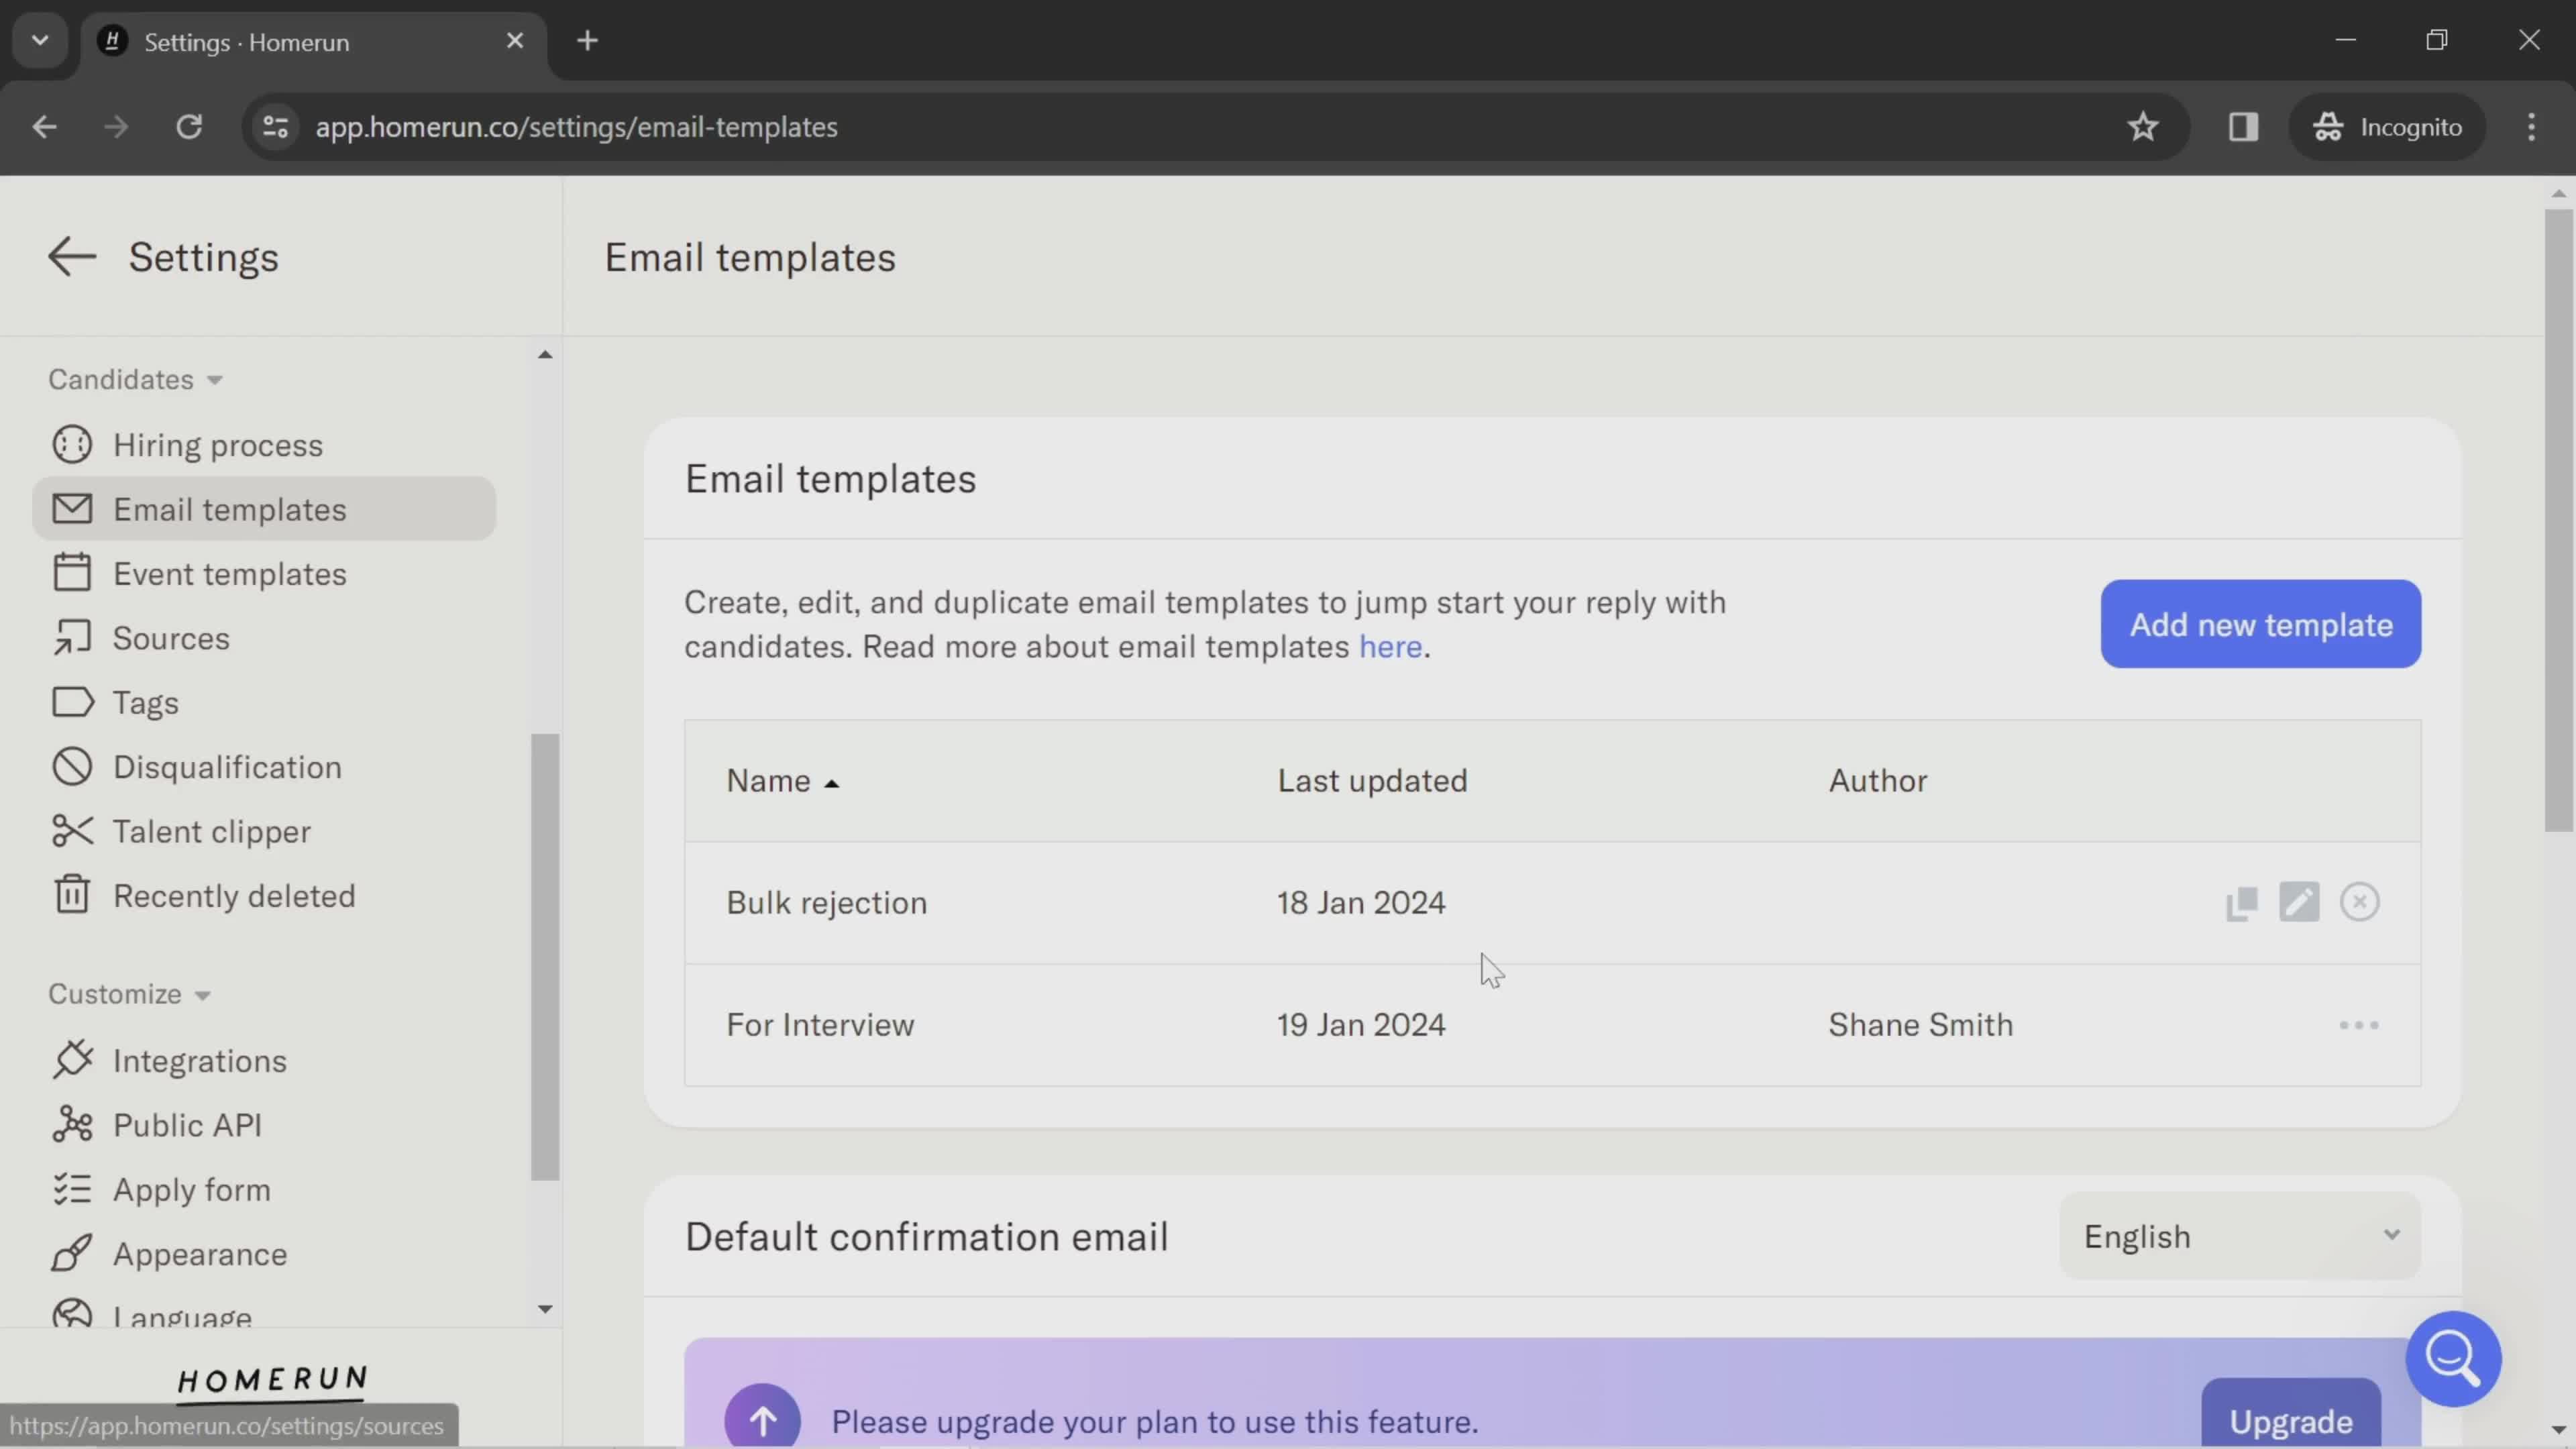2576x1449 pixels.
Task: Click the 18 Jan 2024 date
Action: point(1360,903)
